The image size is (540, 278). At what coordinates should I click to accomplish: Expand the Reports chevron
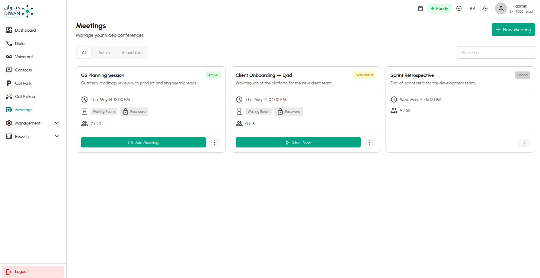(57, 136)
